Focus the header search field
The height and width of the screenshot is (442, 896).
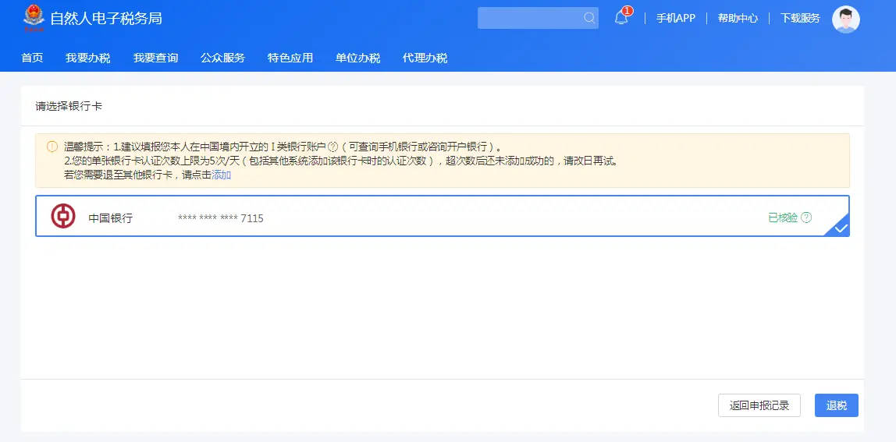point(538,18)
